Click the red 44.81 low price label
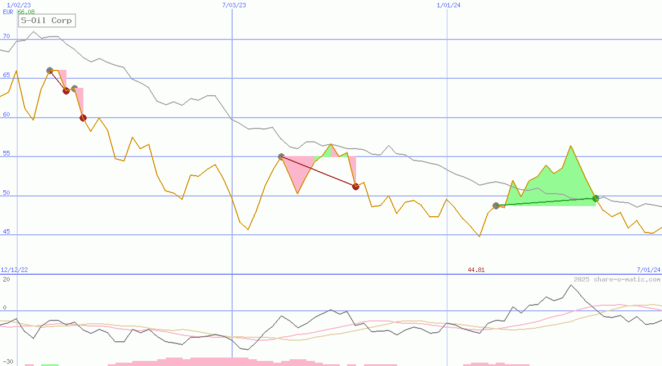The height and width of the screenshot is (366, 662). 476,270
